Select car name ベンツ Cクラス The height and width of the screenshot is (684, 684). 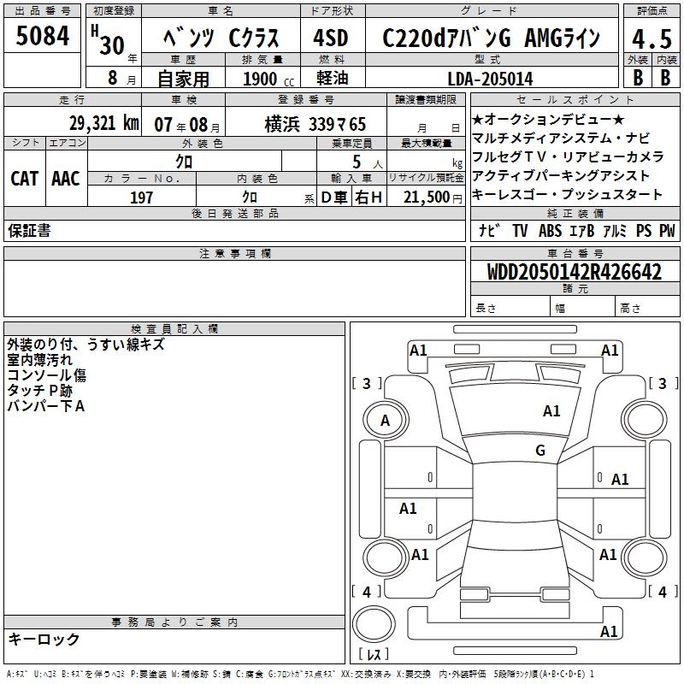pos(221,38)
